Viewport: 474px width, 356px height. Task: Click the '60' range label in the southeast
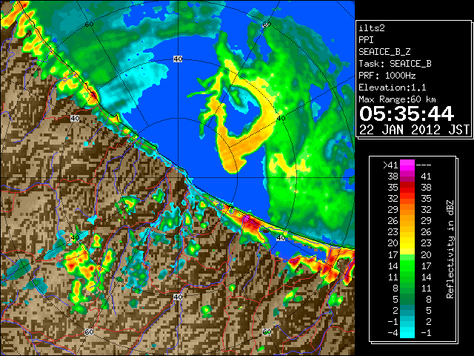click(267, 332)
